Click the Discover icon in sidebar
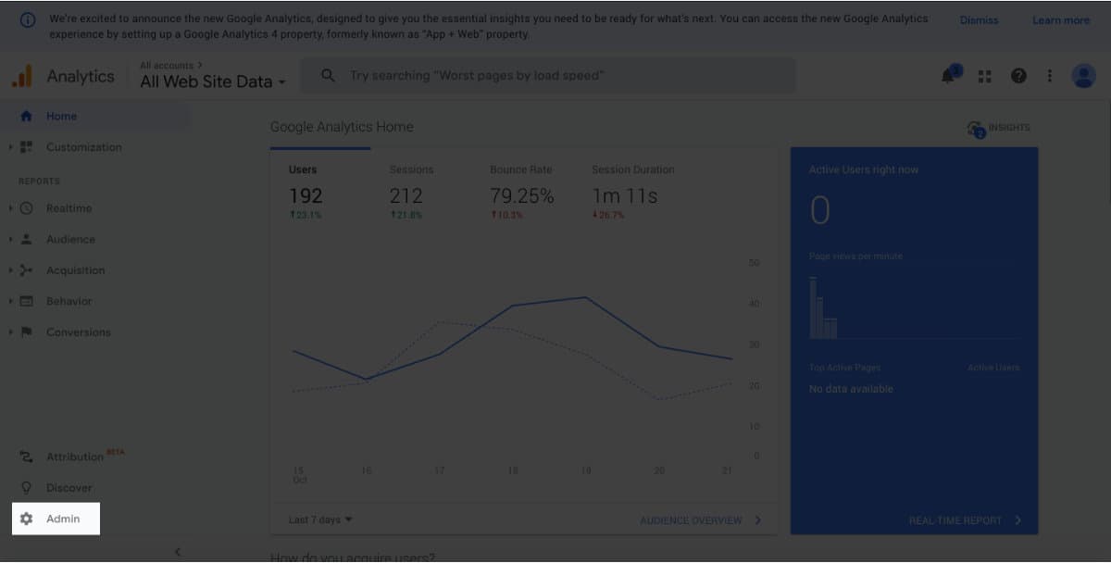Screen dimensions: 1111x563 tap(28, 487)
